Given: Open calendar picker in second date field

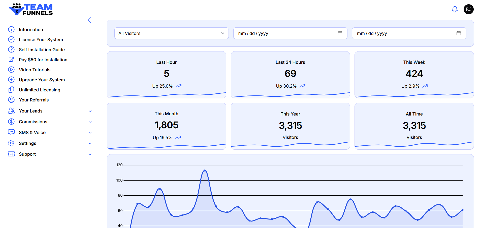Looking at the screenshot, I should tap(459, 33).
